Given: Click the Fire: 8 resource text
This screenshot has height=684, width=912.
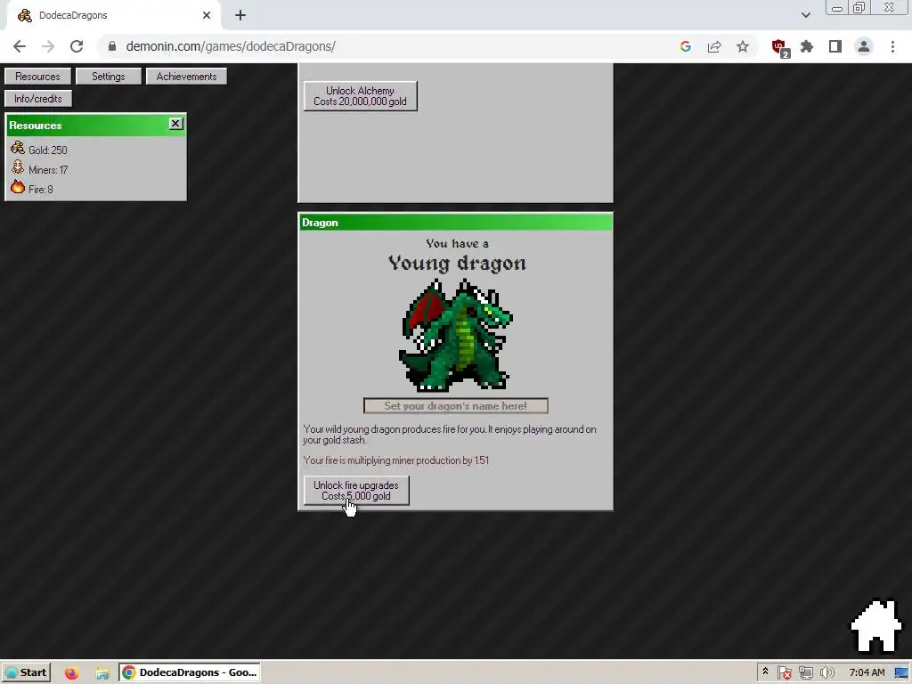Looking at the screenshot, I should coord(41,190).
